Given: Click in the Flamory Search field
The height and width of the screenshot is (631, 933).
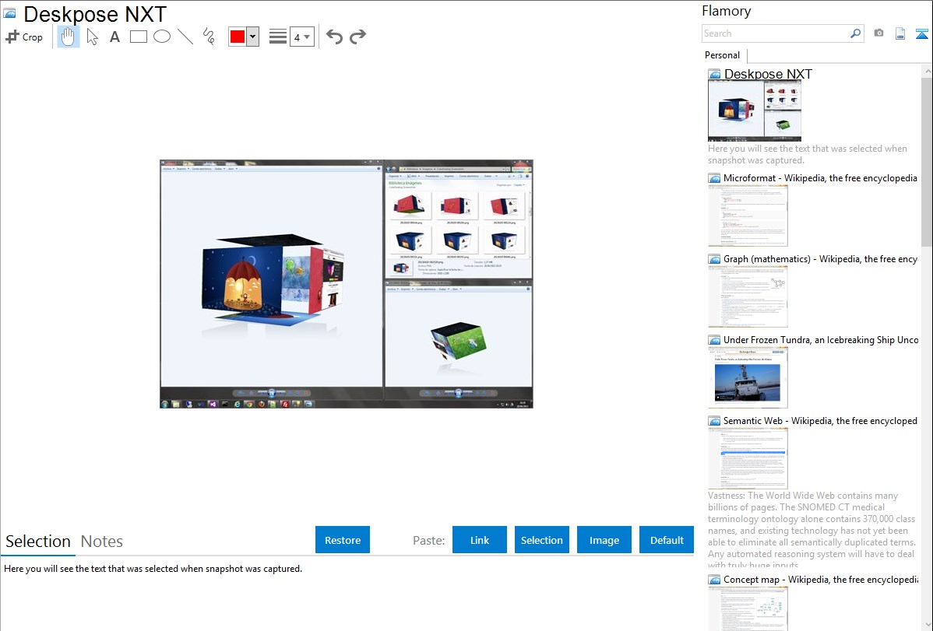Looking at the screenshot, I should pos(775,33).
